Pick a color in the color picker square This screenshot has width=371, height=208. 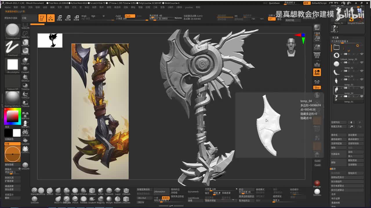pos(12,116)
